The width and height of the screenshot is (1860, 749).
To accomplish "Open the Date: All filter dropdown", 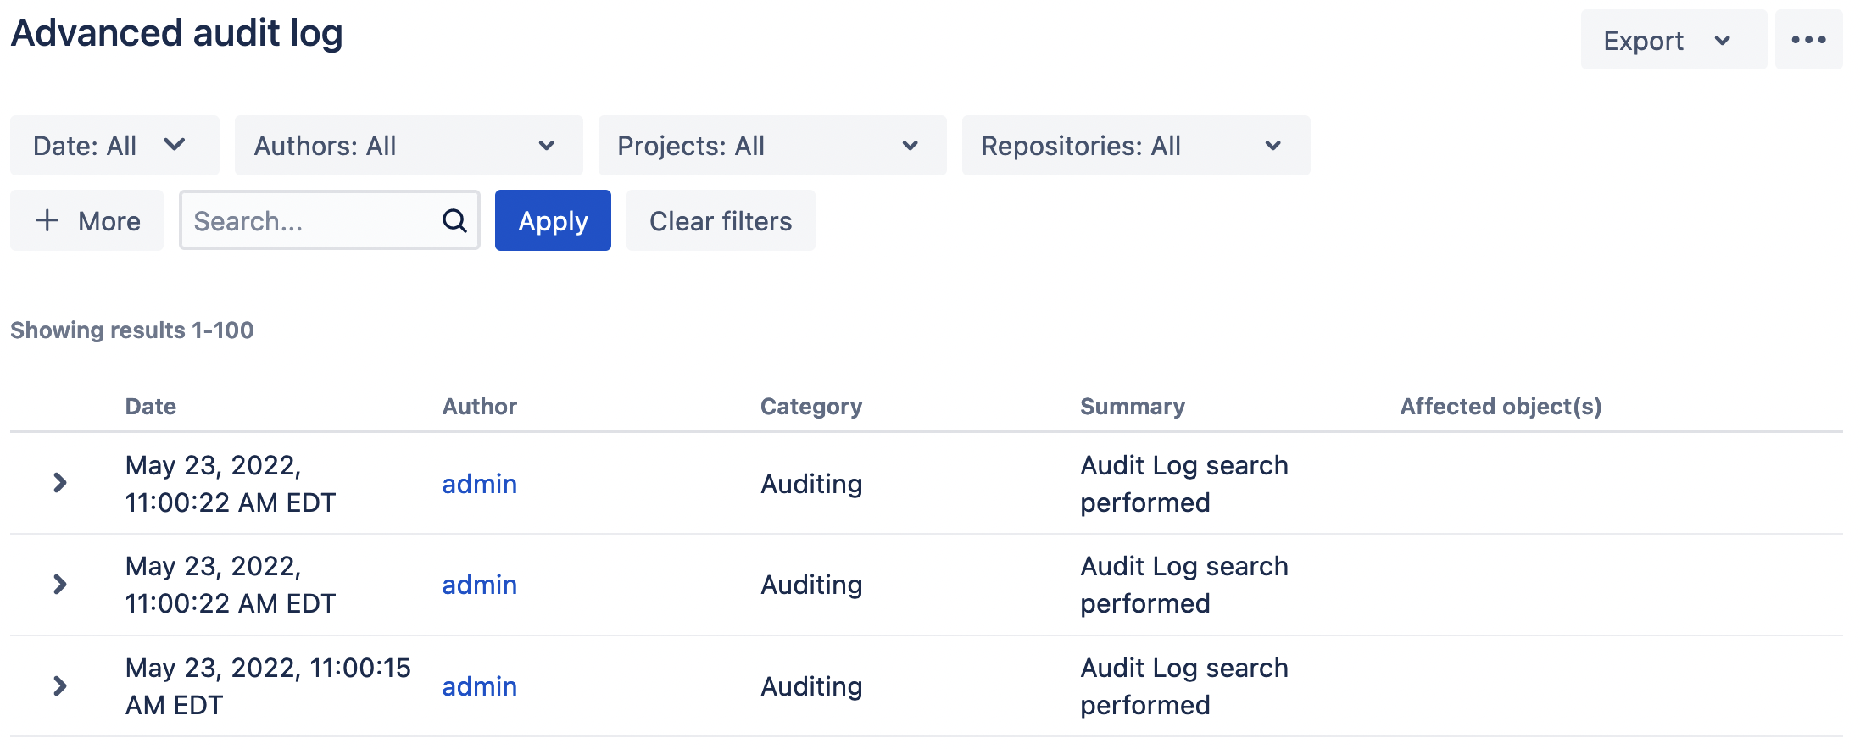I will click(x=114, y=146).
